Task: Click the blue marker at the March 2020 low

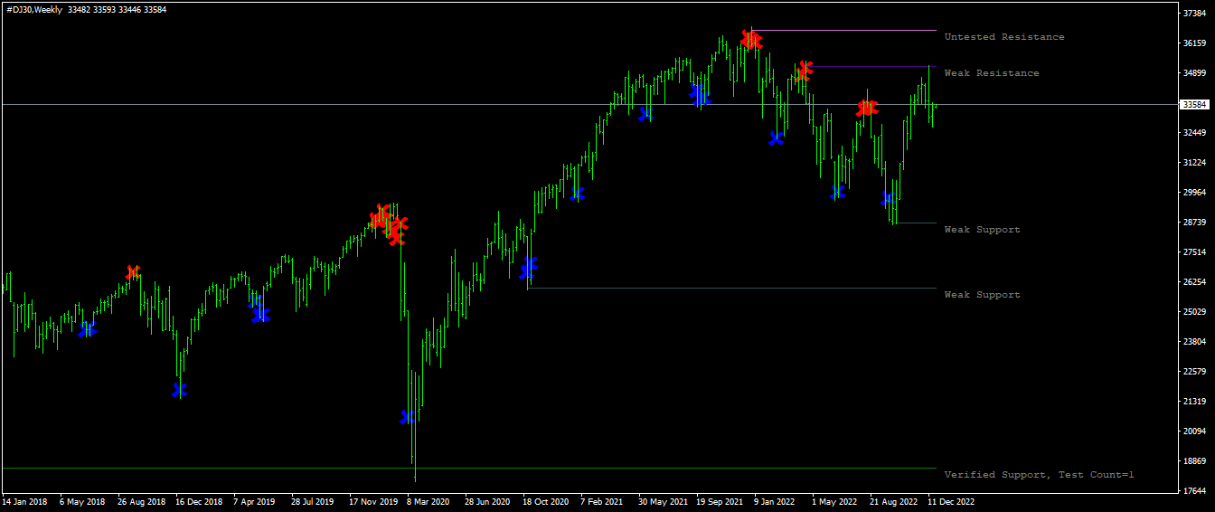Action: (x=408, y=417)
